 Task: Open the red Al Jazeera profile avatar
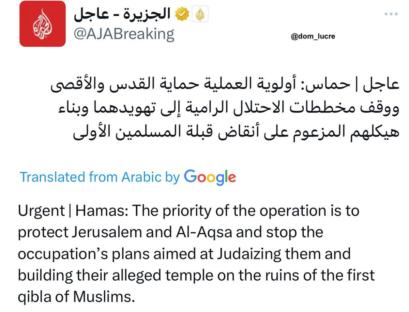tap(43, 24)
